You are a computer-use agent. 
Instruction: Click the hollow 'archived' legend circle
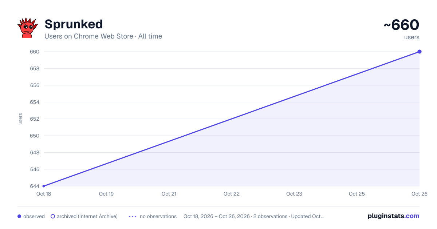coord(53,216)
